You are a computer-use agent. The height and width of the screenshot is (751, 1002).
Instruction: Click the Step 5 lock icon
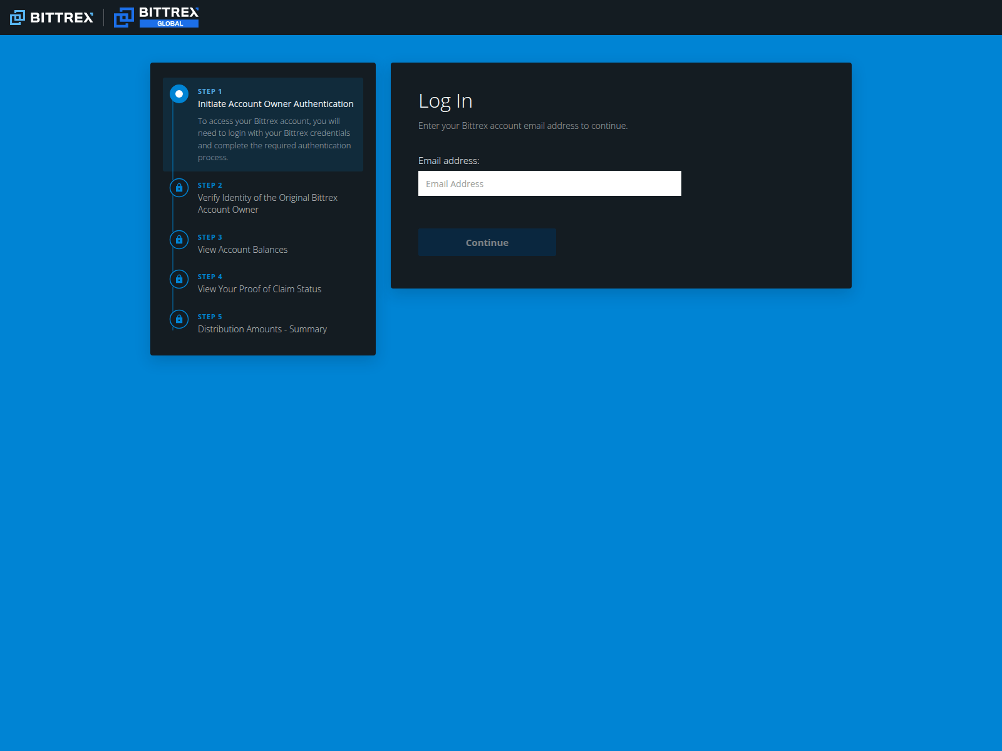pyautogui.click(x=179, y=319)
